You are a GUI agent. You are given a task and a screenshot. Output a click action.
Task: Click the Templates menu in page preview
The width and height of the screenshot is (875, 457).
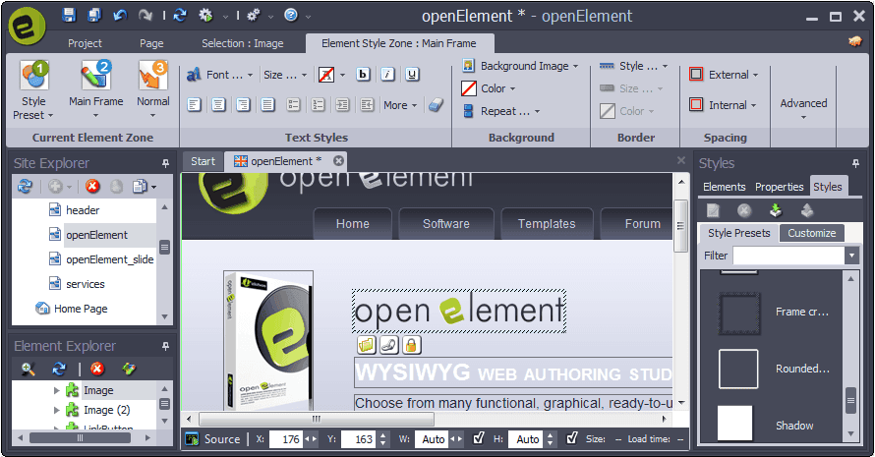click(x=547, y=224)
